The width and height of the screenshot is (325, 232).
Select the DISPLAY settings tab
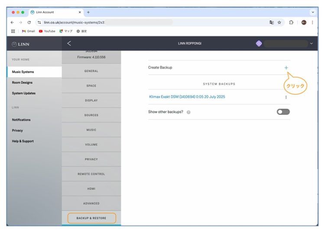(x=91, y=100)
